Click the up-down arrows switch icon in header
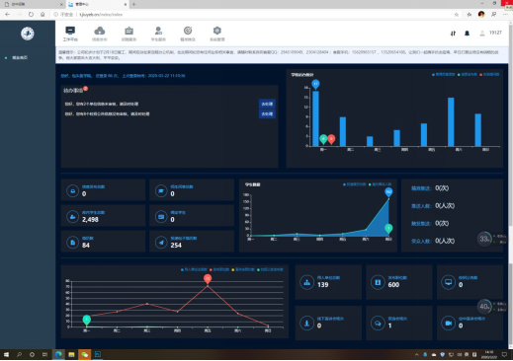Viewport: 513px width, 361px height. [453, 34]
